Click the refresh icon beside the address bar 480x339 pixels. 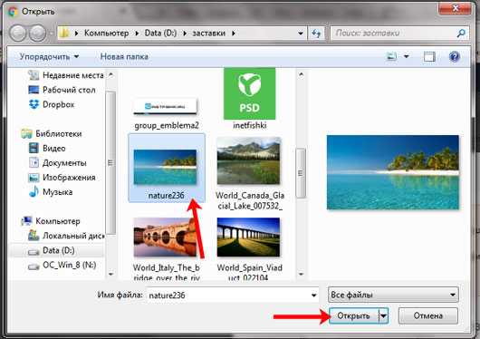point(316,34)
